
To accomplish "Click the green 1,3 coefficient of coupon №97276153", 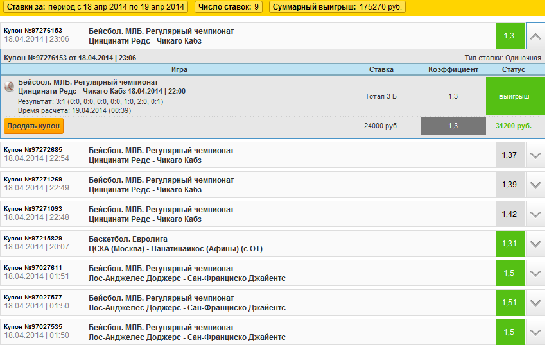I will point(510,36).
